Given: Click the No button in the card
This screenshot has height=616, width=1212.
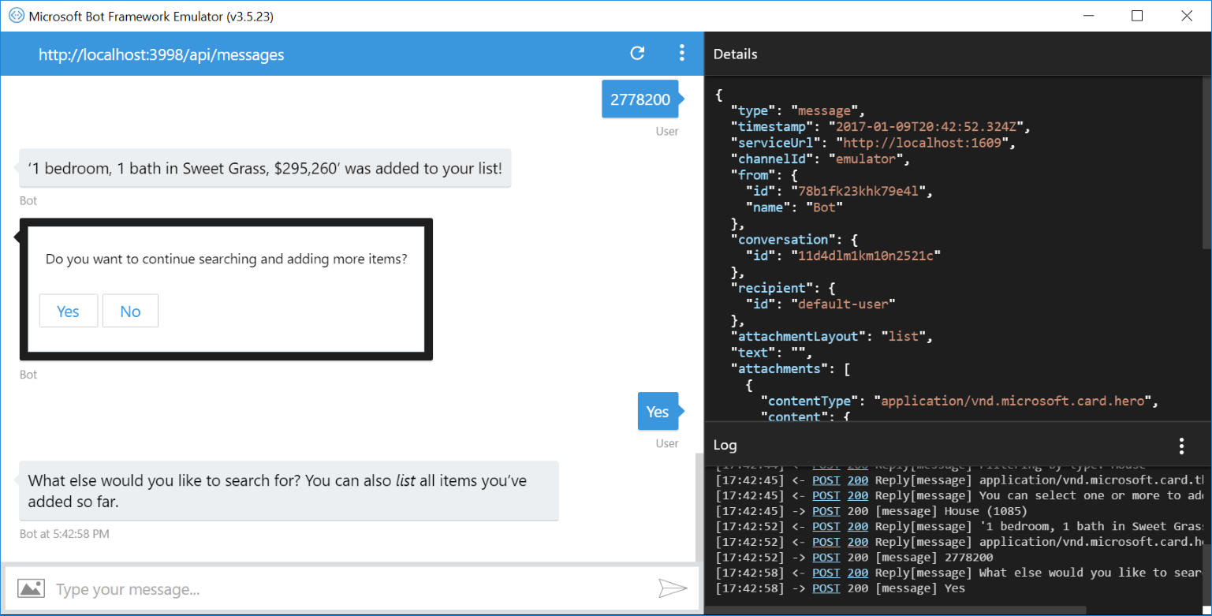Looking at the screenshot, I should pos(130,311).
